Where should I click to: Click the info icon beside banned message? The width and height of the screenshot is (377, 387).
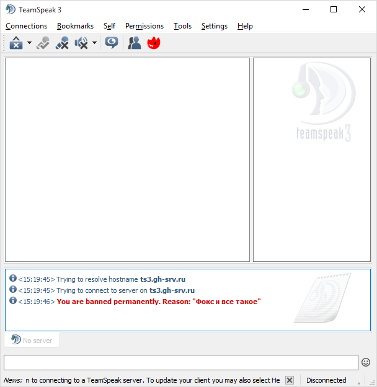(12, 301)
